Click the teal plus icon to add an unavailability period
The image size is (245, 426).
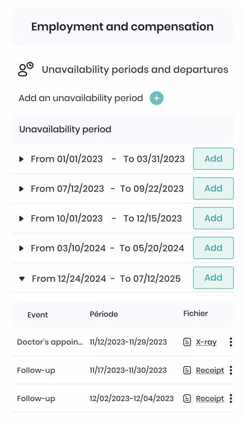[x=157, y=98]
